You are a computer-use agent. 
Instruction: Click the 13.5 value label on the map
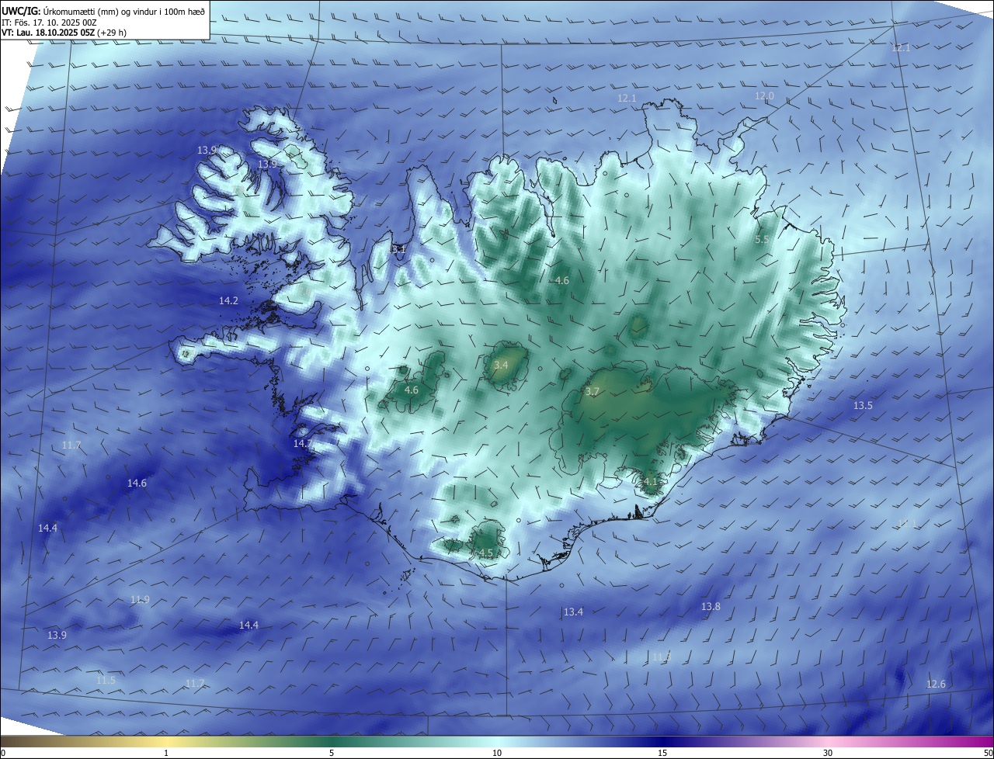click(863, 406)
